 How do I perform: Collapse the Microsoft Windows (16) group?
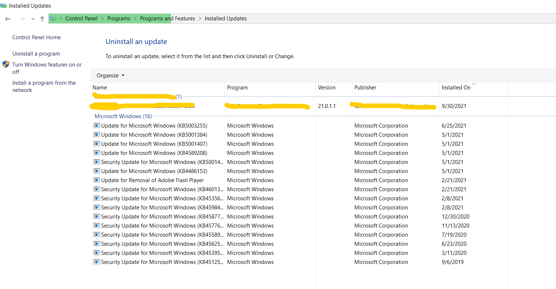pos(123,116)
